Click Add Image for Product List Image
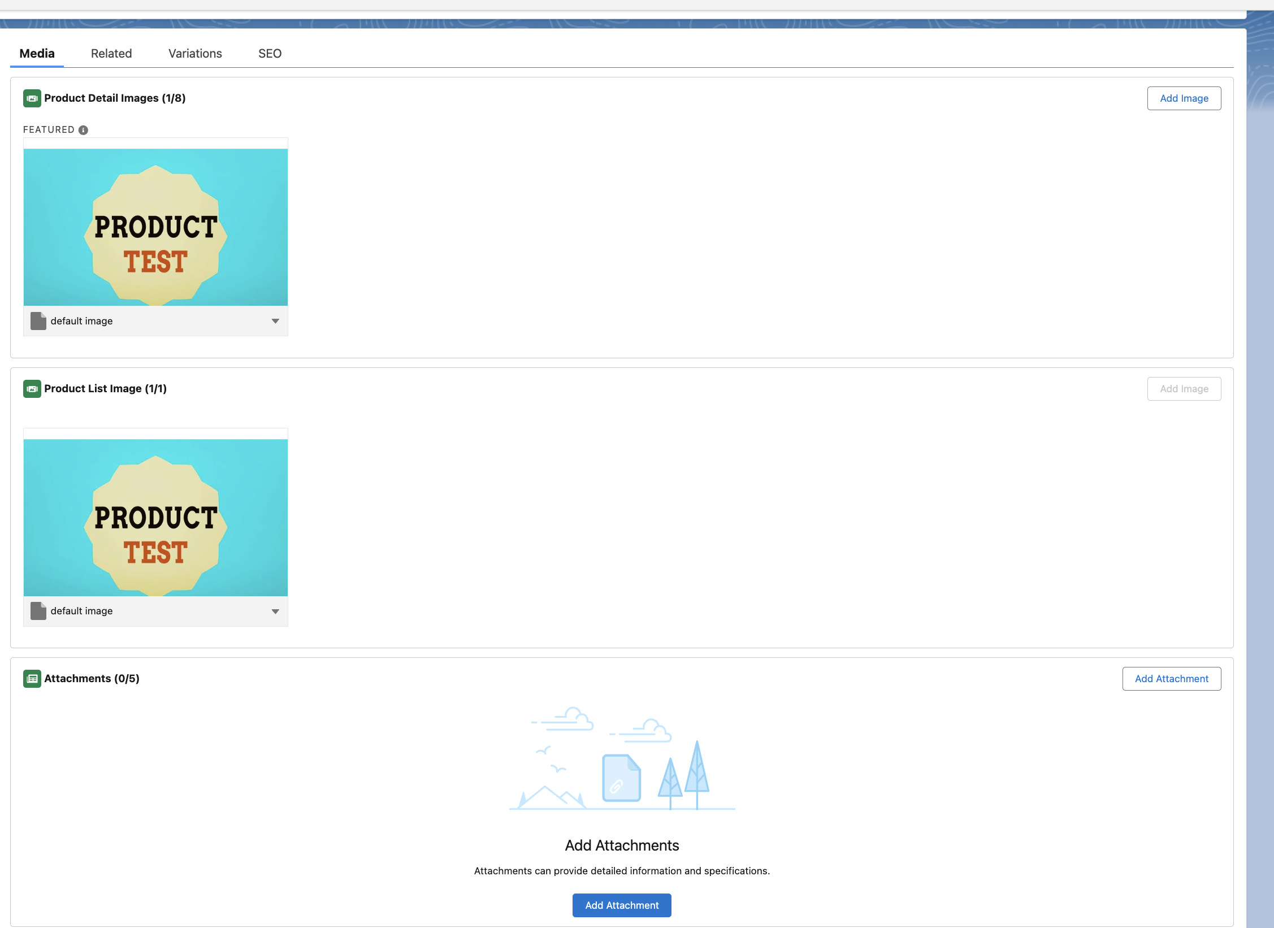Image resolution: width=1274 pixels, height=928 pixels. click(1184, 389)
